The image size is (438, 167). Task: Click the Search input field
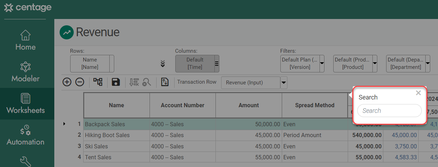pos(389,111)
